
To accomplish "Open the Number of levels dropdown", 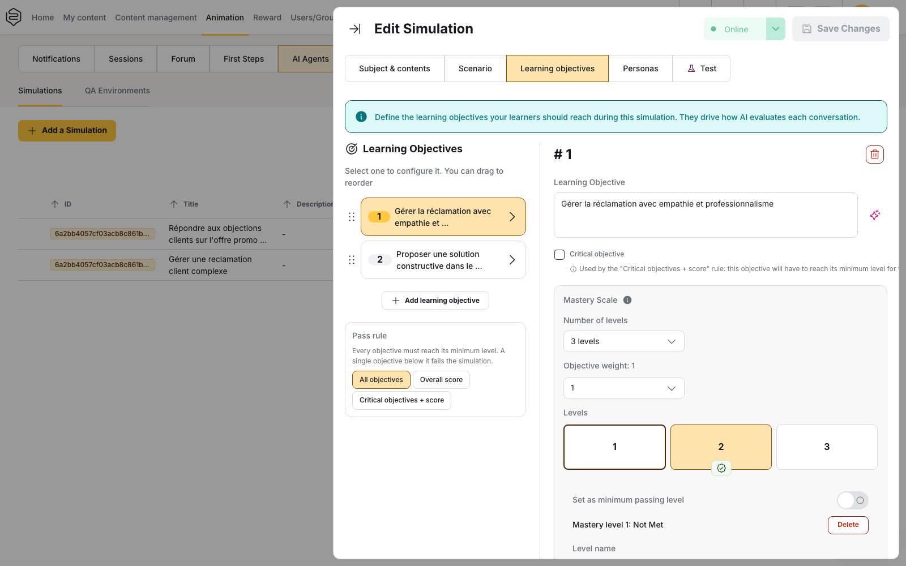I will (x=623, y=341).
